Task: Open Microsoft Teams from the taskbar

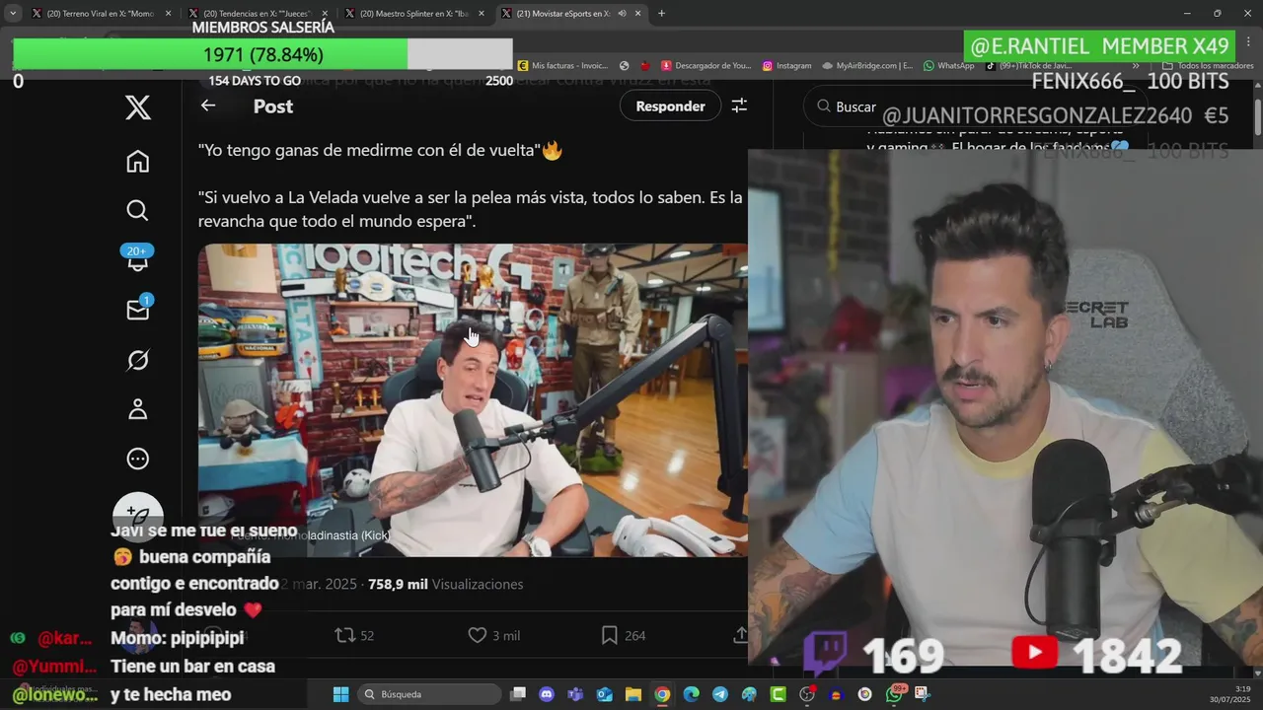Action: 575,694
